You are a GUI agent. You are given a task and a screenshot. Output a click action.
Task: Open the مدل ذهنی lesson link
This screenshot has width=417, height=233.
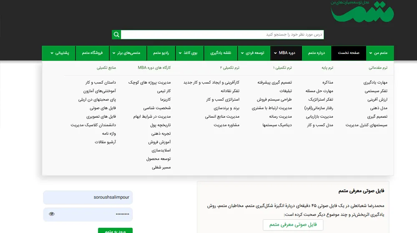point(379,108)
